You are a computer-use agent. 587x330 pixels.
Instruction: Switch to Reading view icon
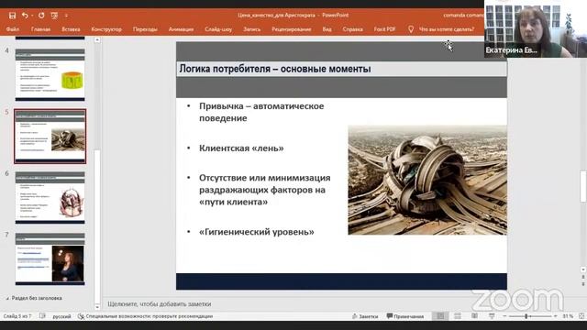[x=474, y=316]
